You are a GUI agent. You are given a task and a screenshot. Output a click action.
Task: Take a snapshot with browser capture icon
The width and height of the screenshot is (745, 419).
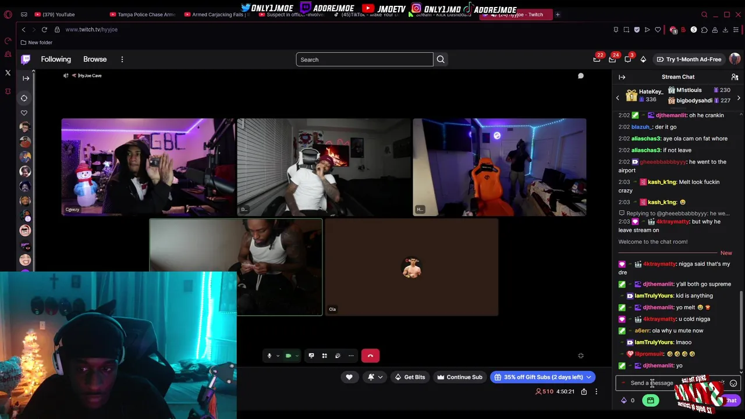coord(626,30)
